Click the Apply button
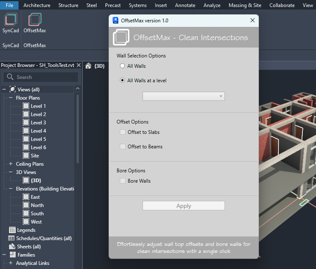The width and height of the screenshot is (316, 269). [184, 205]
